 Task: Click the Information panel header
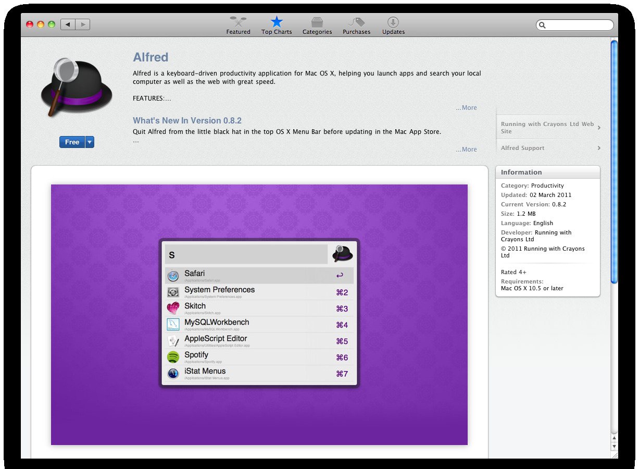click(x=548, y=172)
